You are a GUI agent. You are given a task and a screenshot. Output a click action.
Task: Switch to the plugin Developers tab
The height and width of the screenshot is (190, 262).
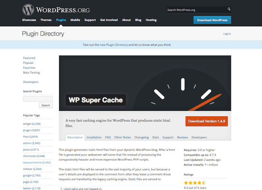pos(199,137)
